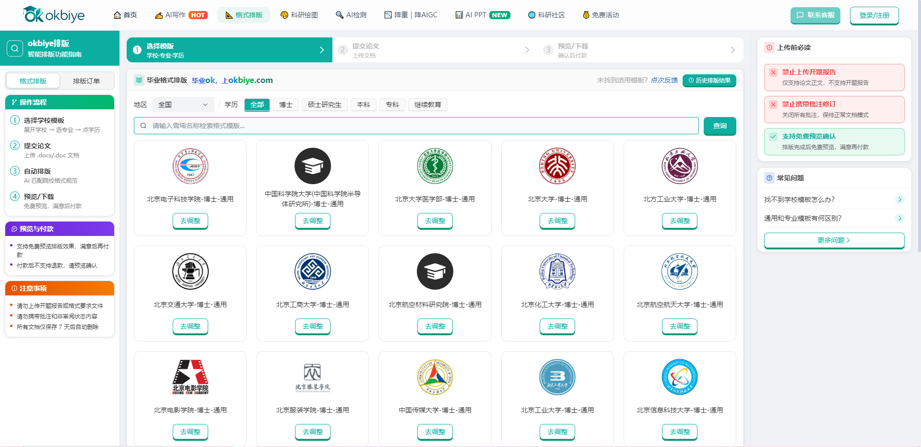Viewport: 921px width, 447px height.
Task: Open 历史排版结果 history button
Action: coord(709,81)
